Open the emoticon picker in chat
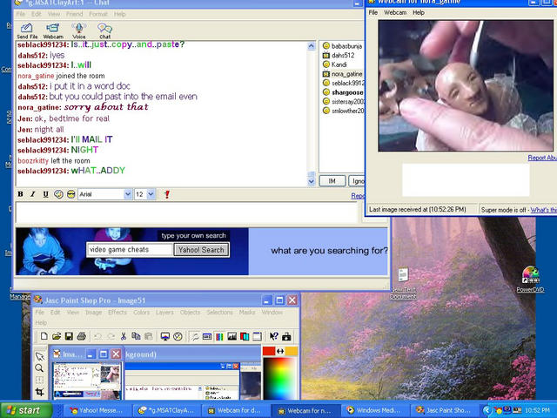The height and width of the screenshot is (418, 557). (58, 194)
